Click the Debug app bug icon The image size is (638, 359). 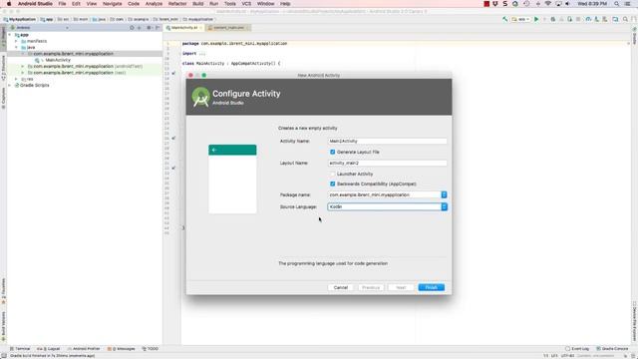click(x=552, y=19)
